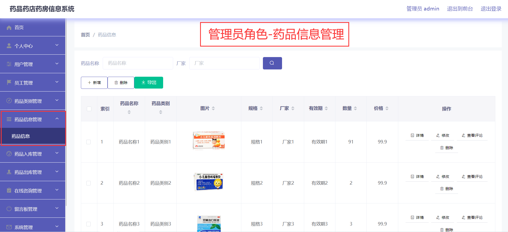Open 药品入库管理 in the sidebar
The image size is (508, 232).
click(x=33, y=154)
